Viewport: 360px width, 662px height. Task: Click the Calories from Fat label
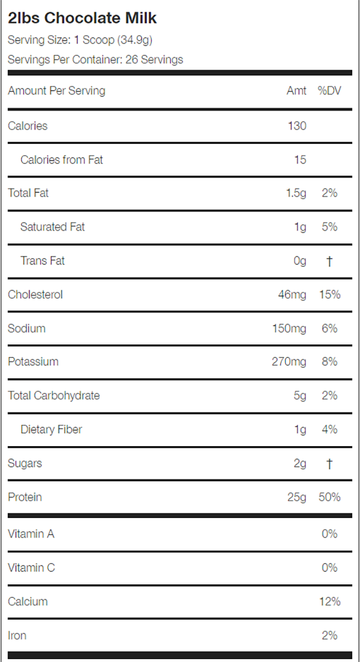62,159
